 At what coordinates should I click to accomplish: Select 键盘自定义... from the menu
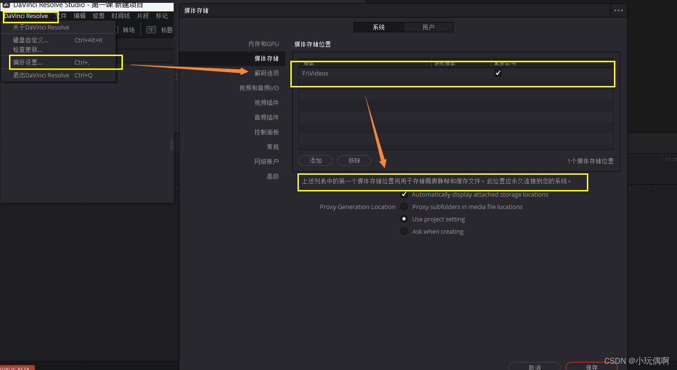pyautogui.click(x=58, y=40)
